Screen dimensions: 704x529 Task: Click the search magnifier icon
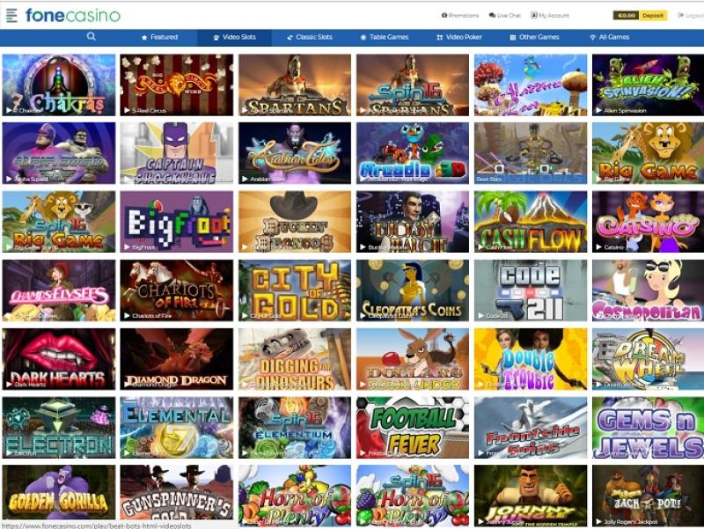pos(92,36)
